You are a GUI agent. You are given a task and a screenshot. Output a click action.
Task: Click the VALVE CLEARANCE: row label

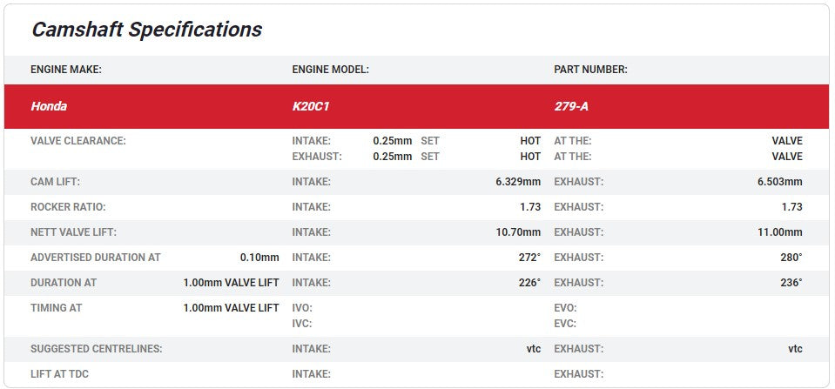[x=78, y=141]
